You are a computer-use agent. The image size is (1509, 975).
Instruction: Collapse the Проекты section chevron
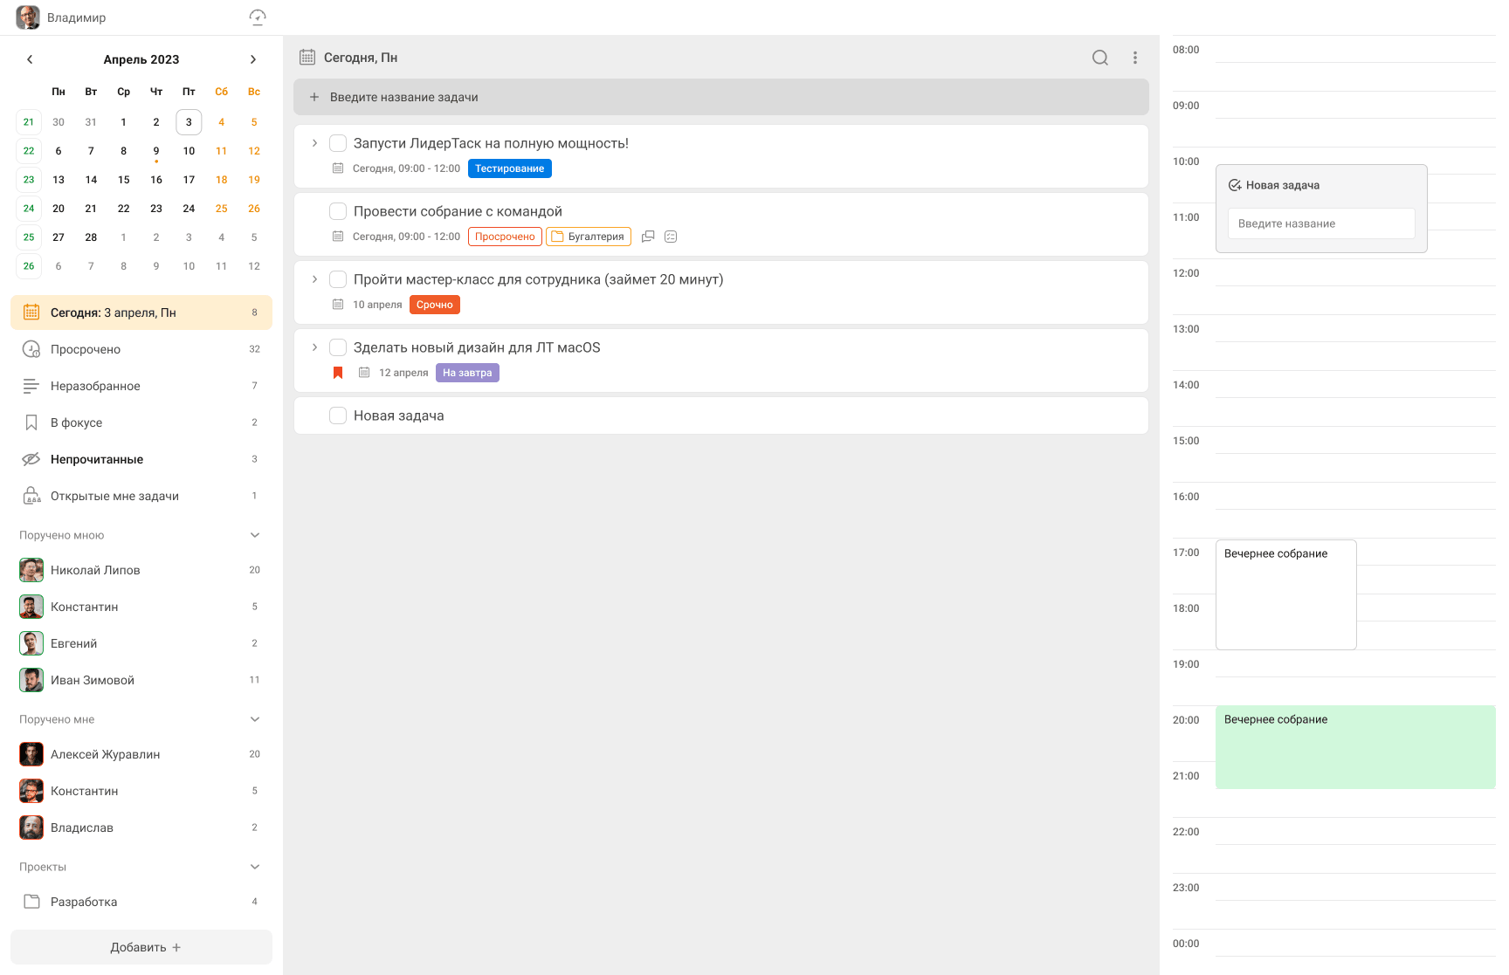point(255,867)
